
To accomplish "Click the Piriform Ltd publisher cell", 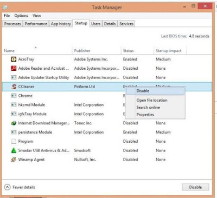I will (x=85, y=87).
